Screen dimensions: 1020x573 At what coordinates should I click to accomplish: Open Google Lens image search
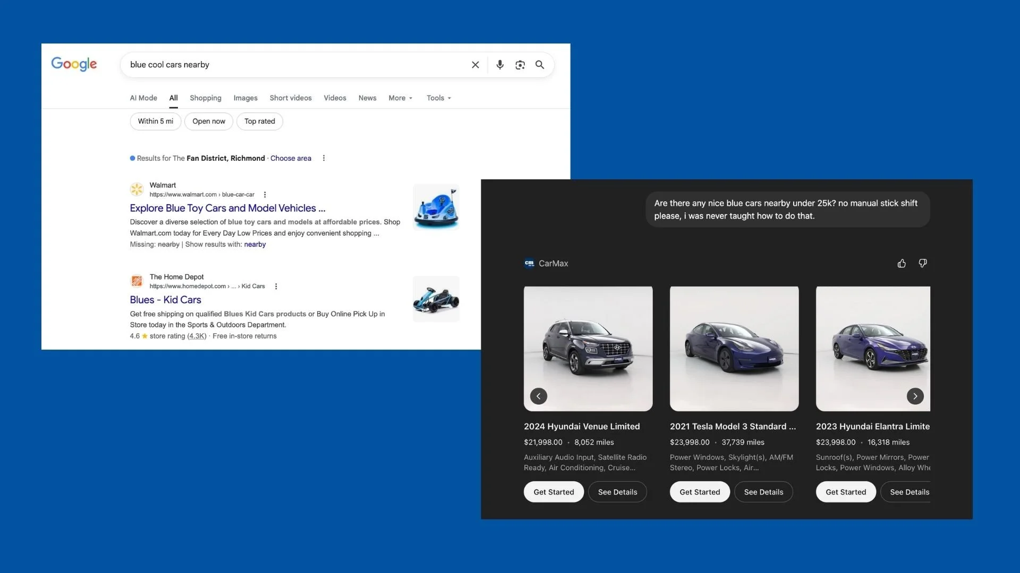click(x=520, y=65)
